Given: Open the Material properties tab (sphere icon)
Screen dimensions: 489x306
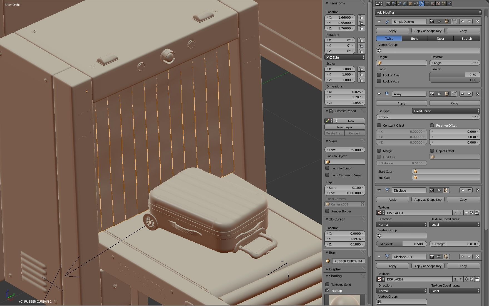Looking at the screenshot, I should tap(433, 4).
